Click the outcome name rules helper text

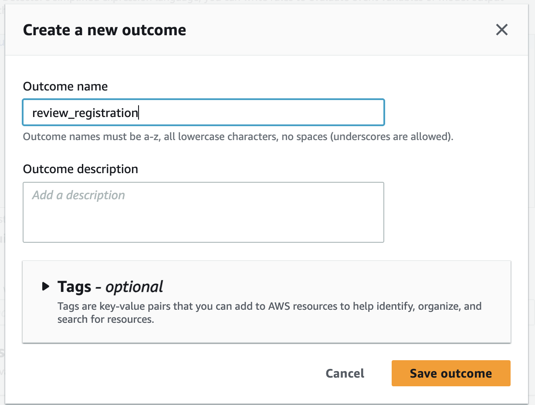(x=238, y=137)
